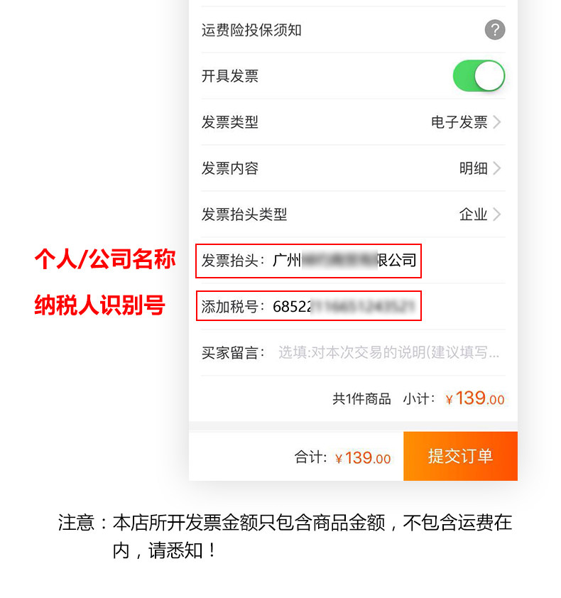Open the 发票类型 chevron arrow

tap(496, 122)
